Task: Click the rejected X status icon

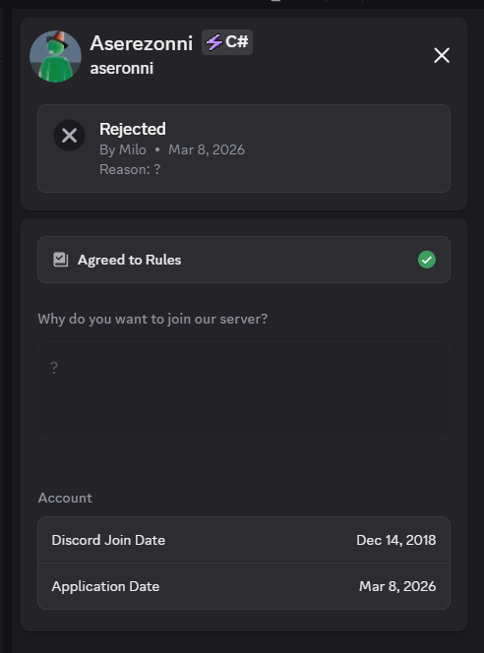Action: click(69, 136)
